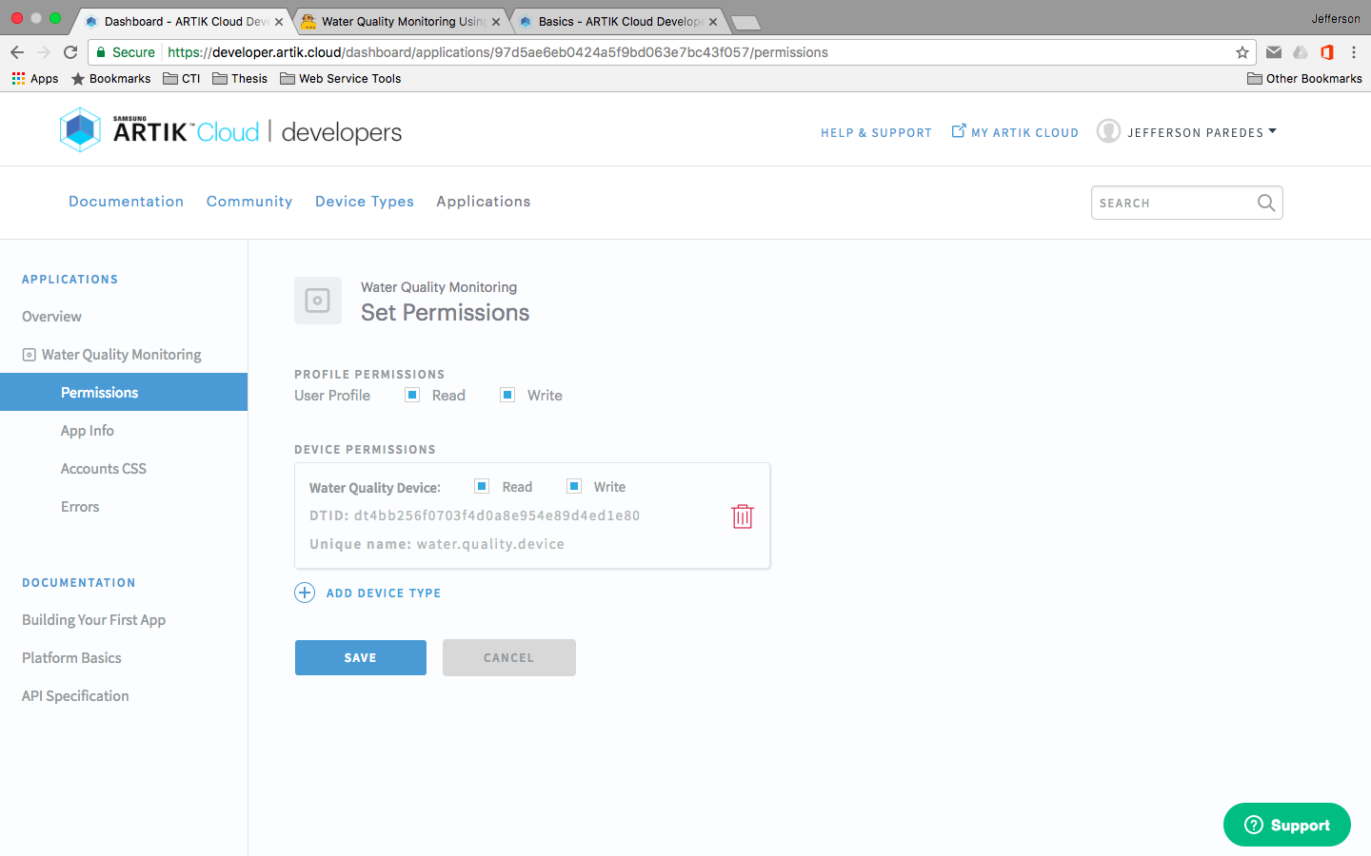Open the Office extension icon

pyautogui.click(x=1327, y=52)
